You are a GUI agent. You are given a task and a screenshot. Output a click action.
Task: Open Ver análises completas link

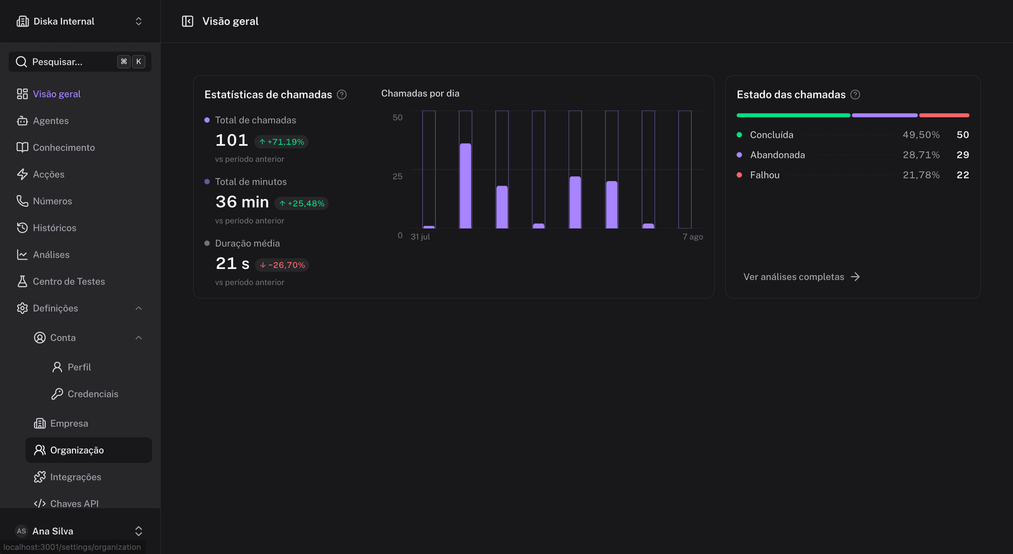801,277
